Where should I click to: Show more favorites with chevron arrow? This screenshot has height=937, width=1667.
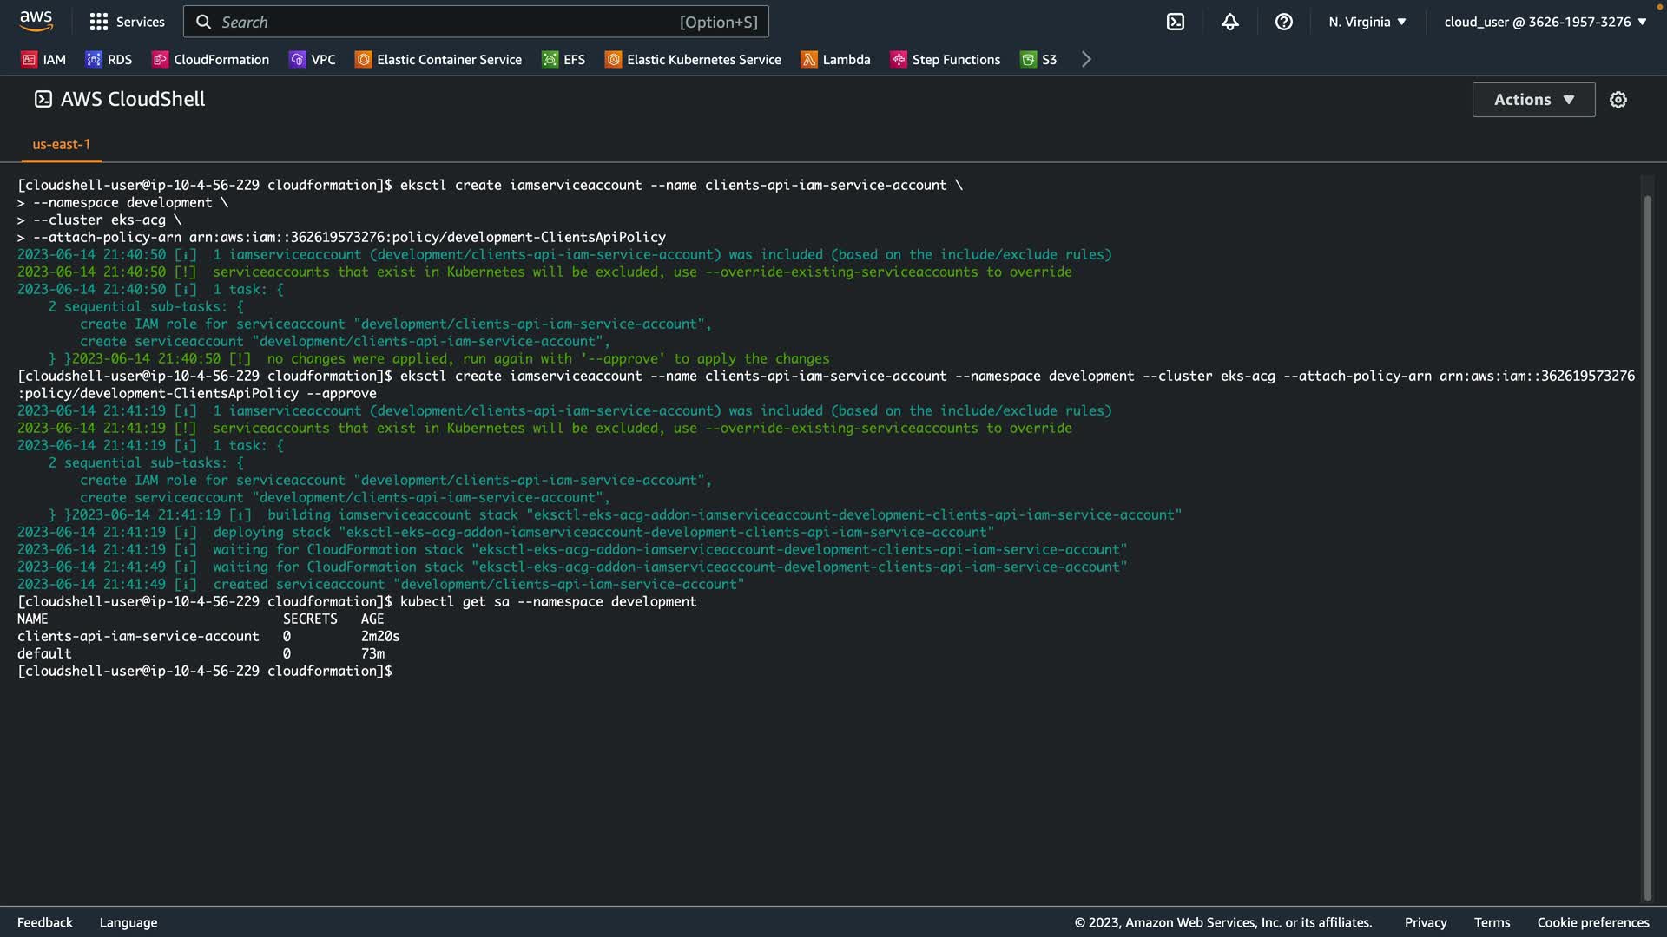point(1086,59)
